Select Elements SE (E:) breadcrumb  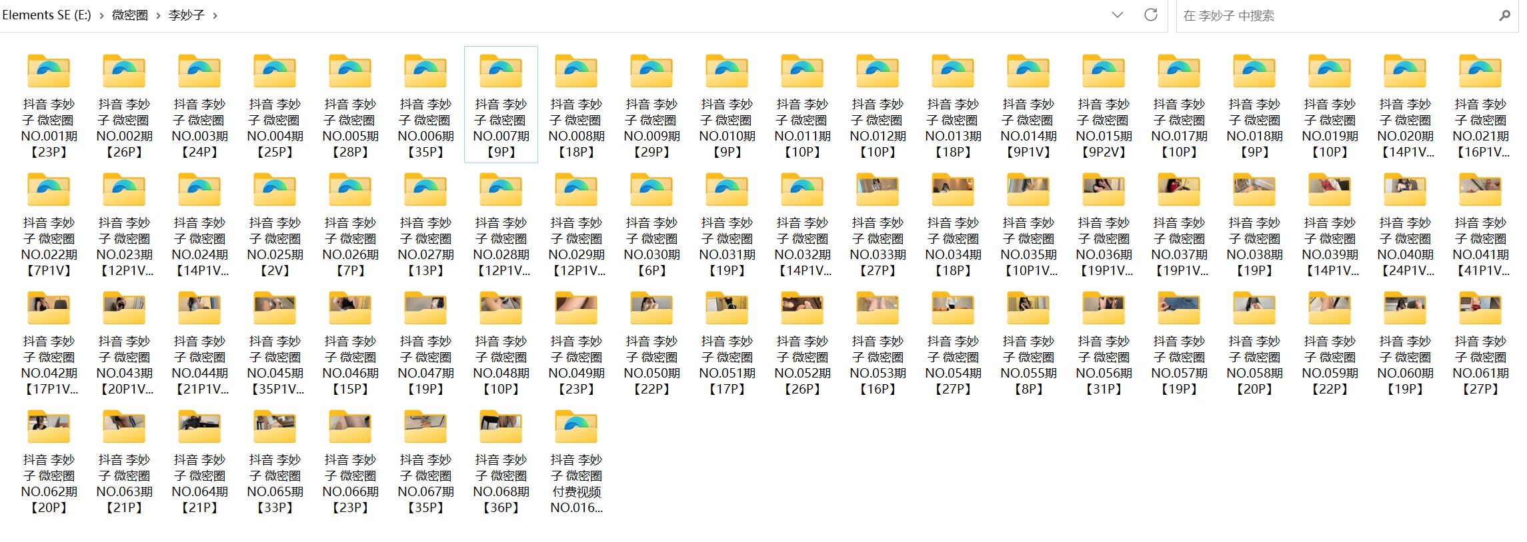click(47, 15)
